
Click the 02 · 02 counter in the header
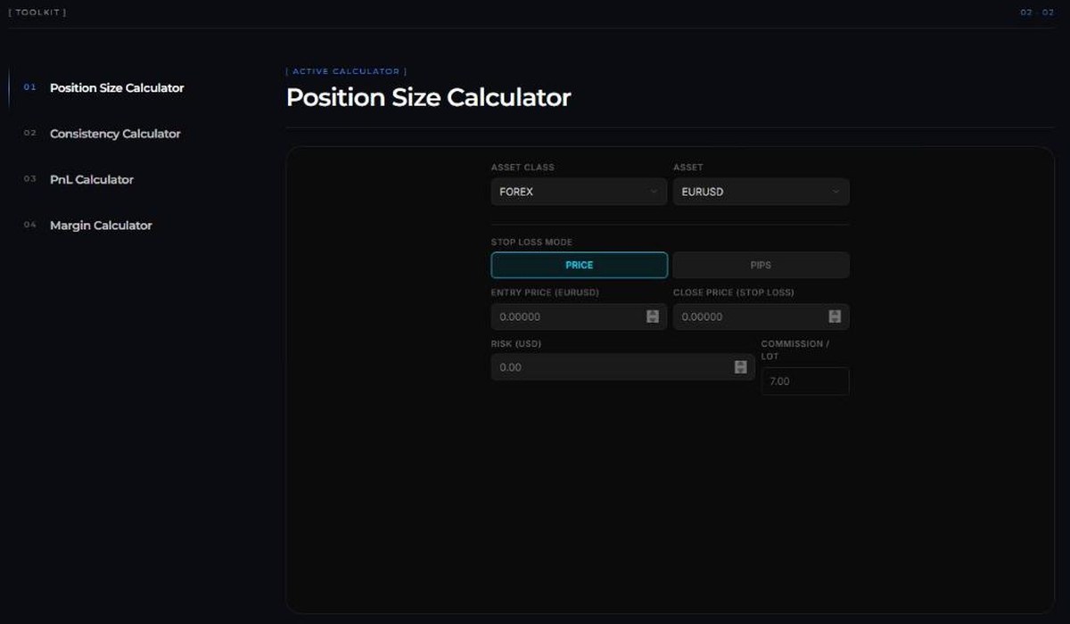pyautogui.click(x=1037, y=12)
